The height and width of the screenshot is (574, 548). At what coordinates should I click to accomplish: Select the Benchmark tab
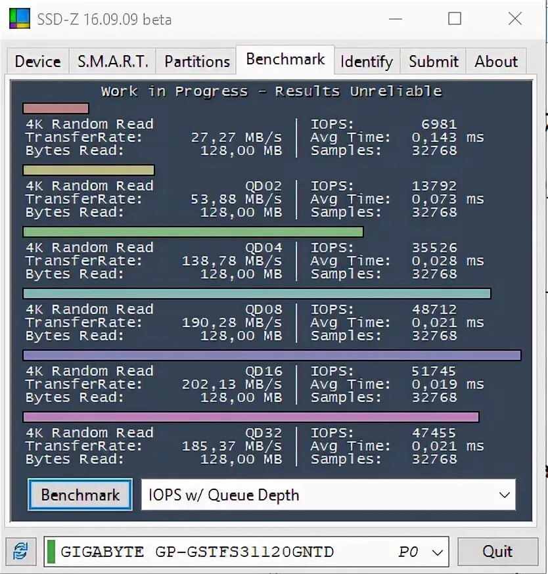285,59
